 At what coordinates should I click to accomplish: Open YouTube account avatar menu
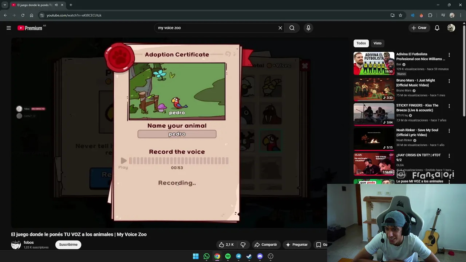tap(451, 28)
